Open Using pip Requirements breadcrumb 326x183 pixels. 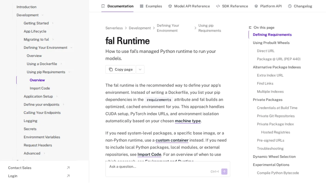210,28
